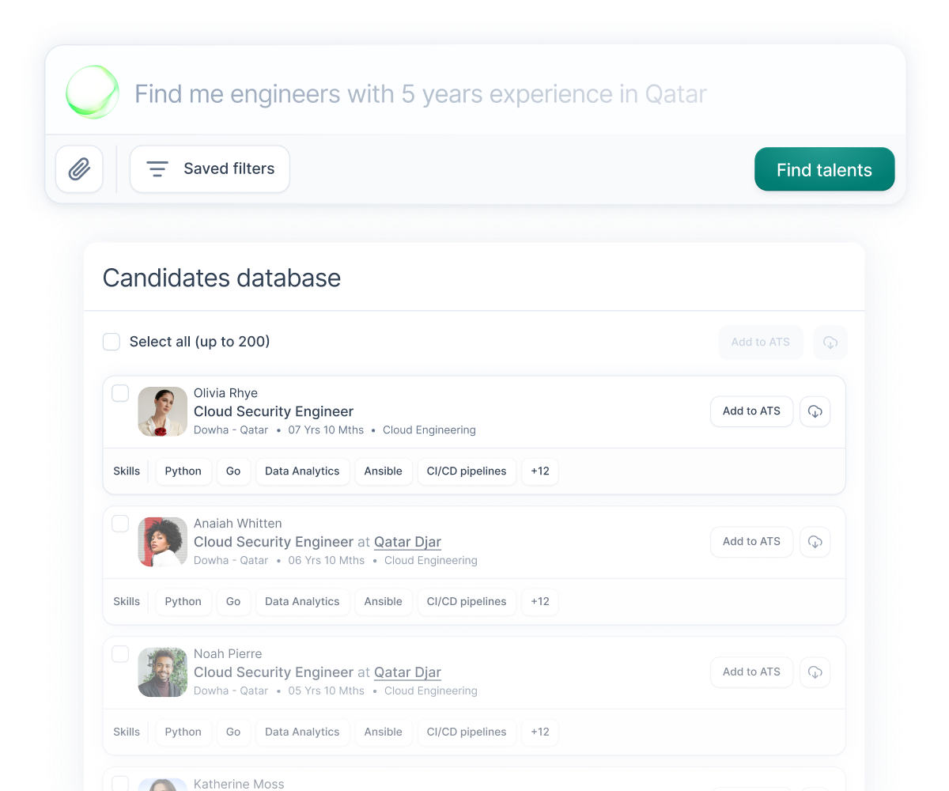Click the green AI orb icon
This screenshot has width=949, height=791.
93,93
